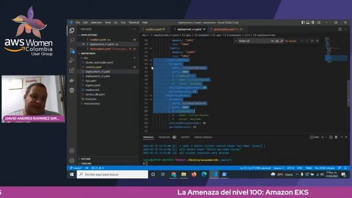Viewport: 352px width, 198px height.
Task: Open the File menu
Action: 78,23
